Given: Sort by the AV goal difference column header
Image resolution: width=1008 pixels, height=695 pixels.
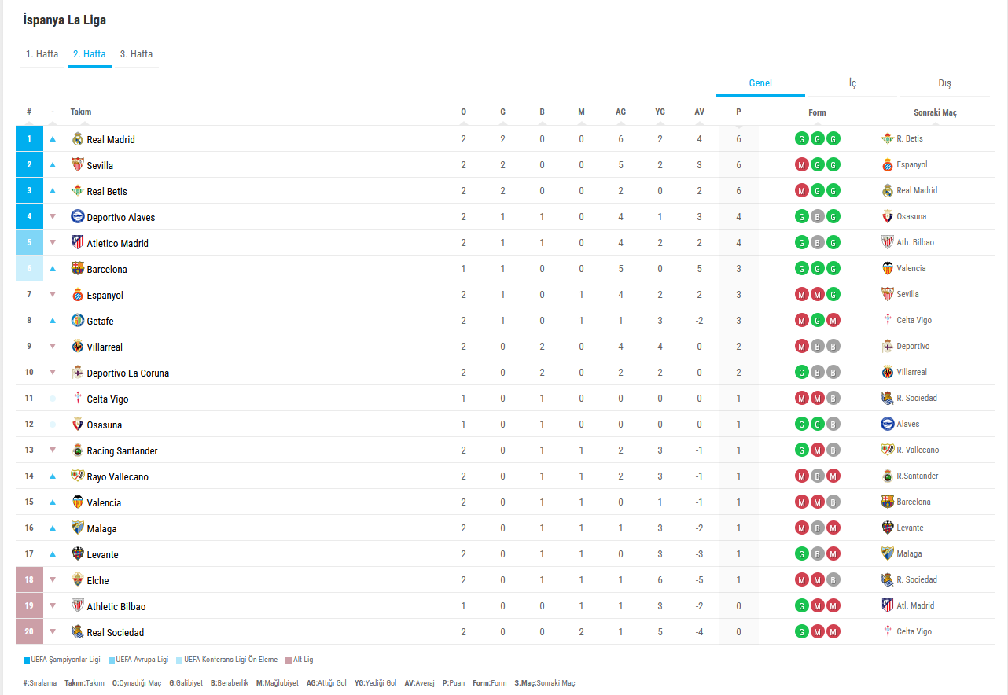Looking at the screenshot, I should [699, 112].
